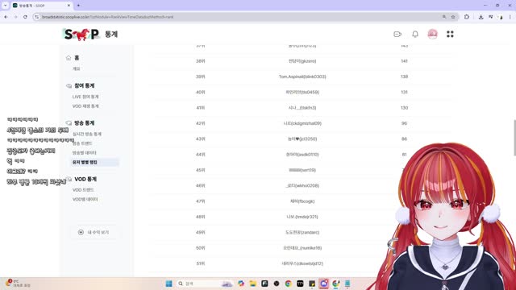Open the browser downloads icon

(481, 17)
